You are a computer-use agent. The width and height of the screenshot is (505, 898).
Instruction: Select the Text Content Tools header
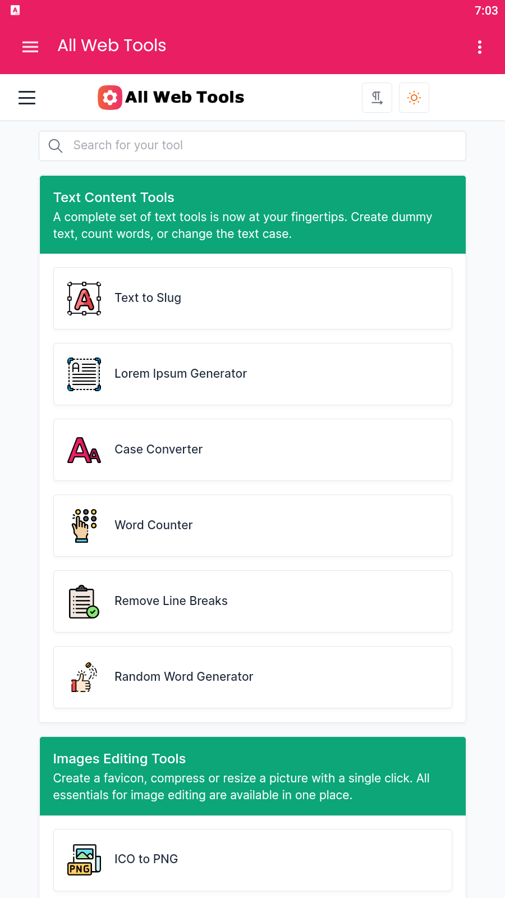pyautogui.click(x=114, y=198)
